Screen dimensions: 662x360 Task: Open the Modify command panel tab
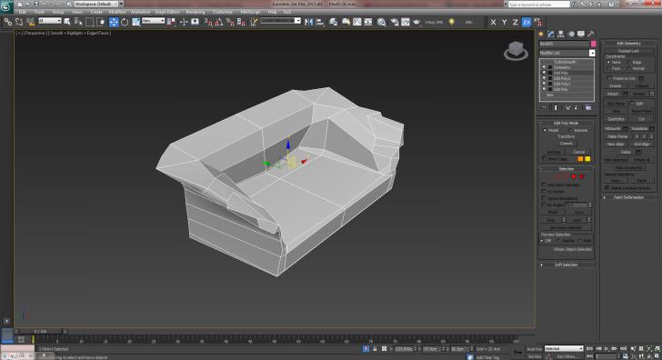(x=551, y=35)
